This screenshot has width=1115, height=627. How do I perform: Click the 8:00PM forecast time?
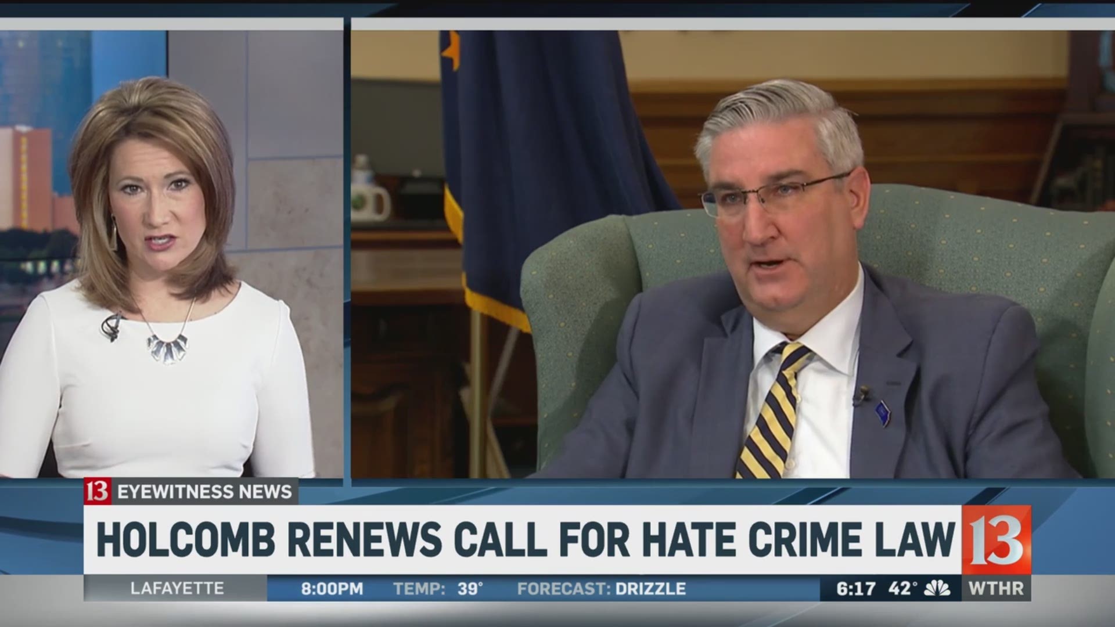332,588
